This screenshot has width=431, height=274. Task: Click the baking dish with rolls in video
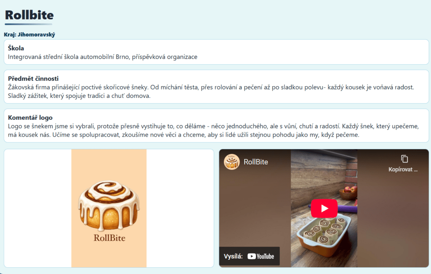(325, 232)
